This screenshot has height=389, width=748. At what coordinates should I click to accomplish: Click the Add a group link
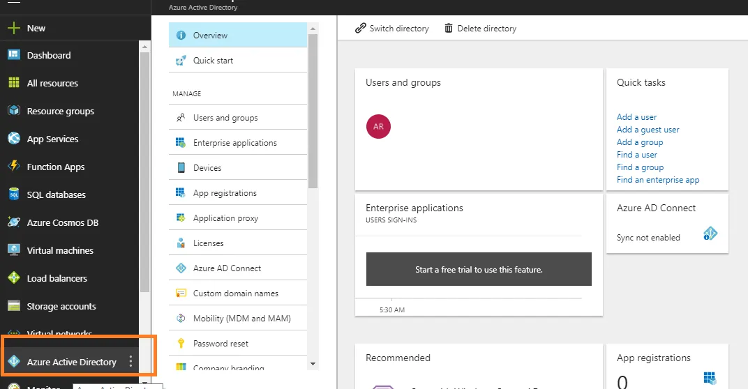pyautogui.click(x=640, y=142)
